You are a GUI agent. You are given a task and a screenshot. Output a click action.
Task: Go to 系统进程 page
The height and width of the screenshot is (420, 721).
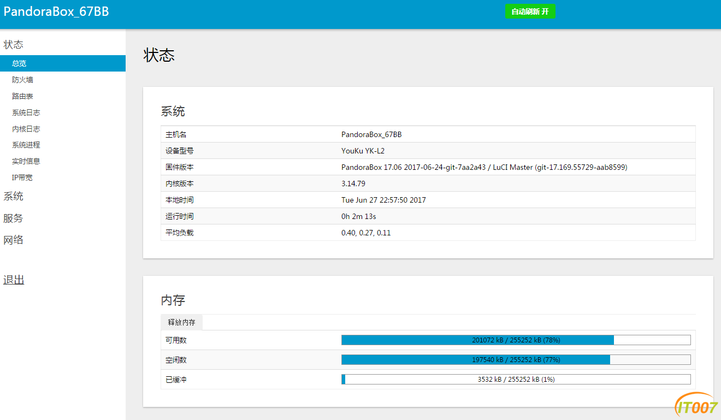[26, 145]
